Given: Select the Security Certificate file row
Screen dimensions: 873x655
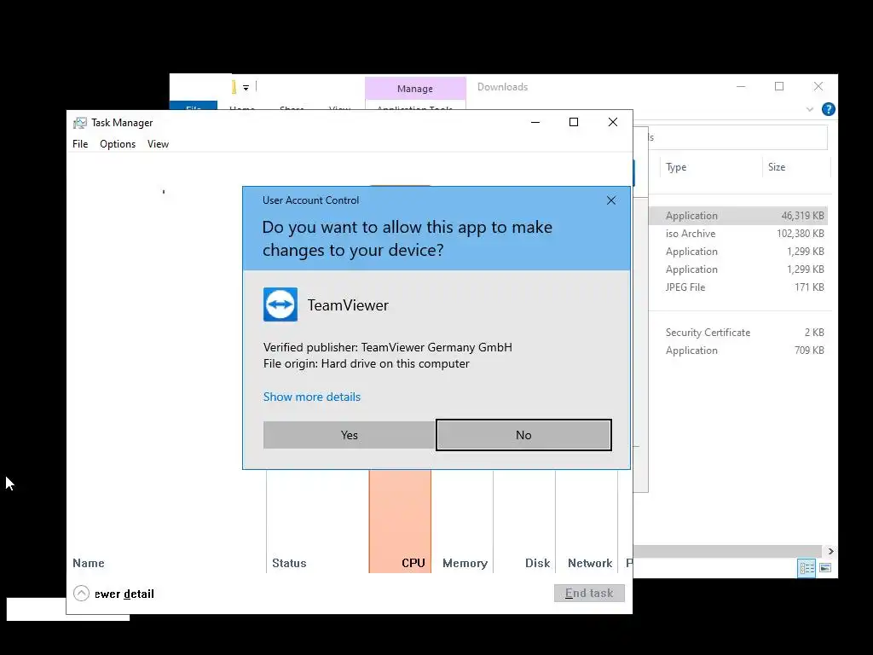Looking at the screenshot, I should 738,333.
